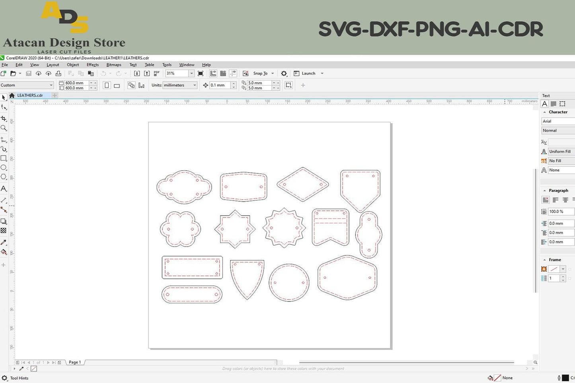Activate the Zoom tool
Image resolution: width=575 pixels, height=383 pixels.
coord(4,128)
